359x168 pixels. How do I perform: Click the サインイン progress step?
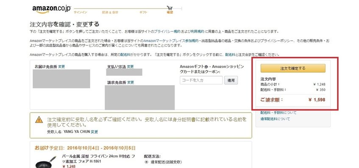(81, 12)
